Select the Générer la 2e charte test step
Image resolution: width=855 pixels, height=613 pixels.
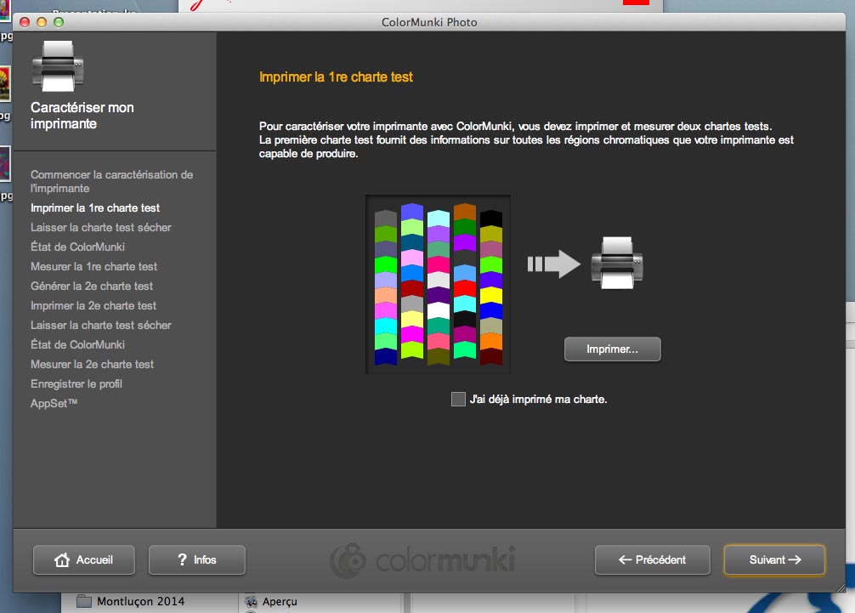[x=92, y=287]
